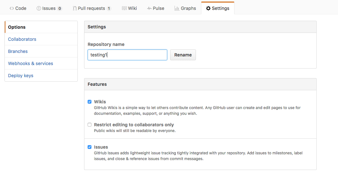Click the Code brackets icon
This screenshot has height=177, width=338.
point(12,8)
